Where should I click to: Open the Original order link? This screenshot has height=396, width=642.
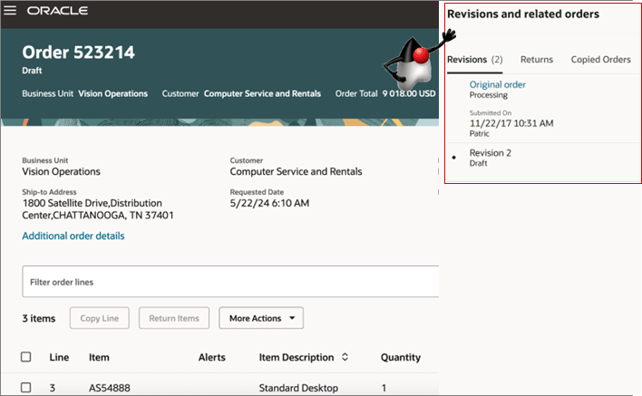(x=498, y=84)
